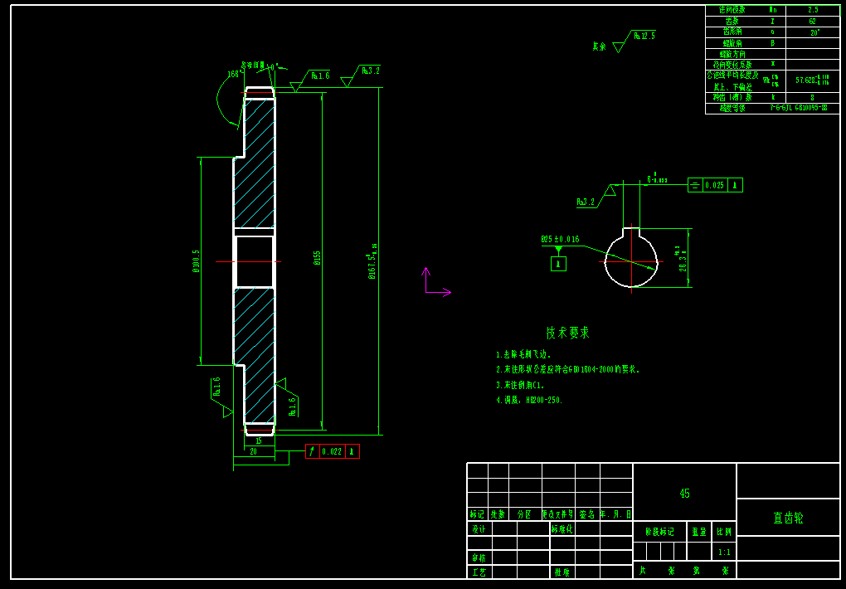
Task: Click the Mn symbol in the gear table
Action: click(x=773, y=10)
